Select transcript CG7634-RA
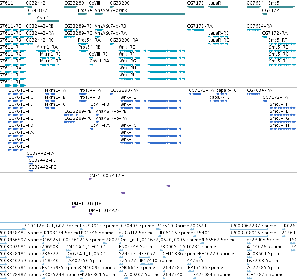Image resolution: width=297 pixels, height=280 pixels. click(260, 26)
